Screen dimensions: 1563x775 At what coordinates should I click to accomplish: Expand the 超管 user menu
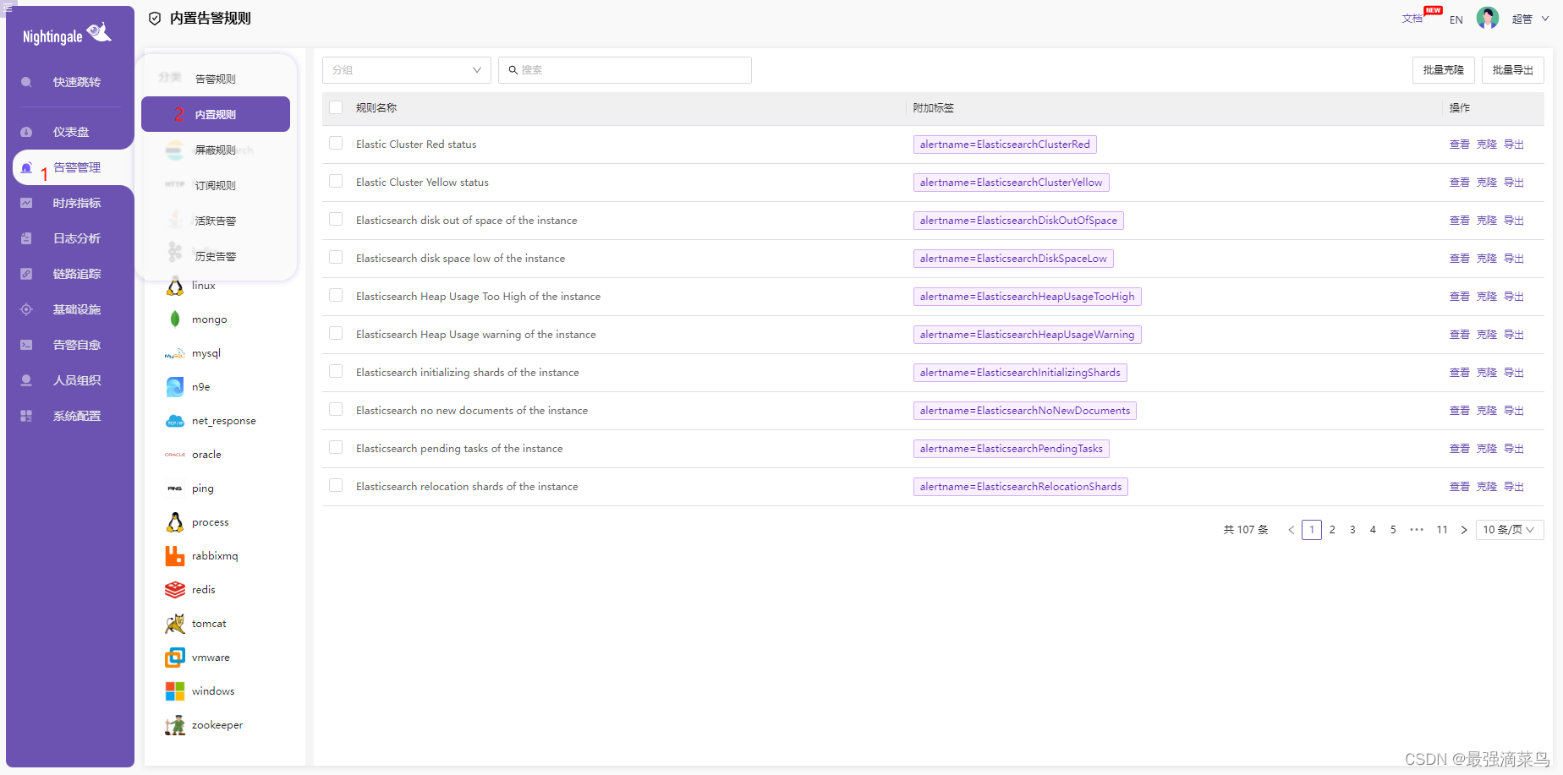coord(1531,19)
